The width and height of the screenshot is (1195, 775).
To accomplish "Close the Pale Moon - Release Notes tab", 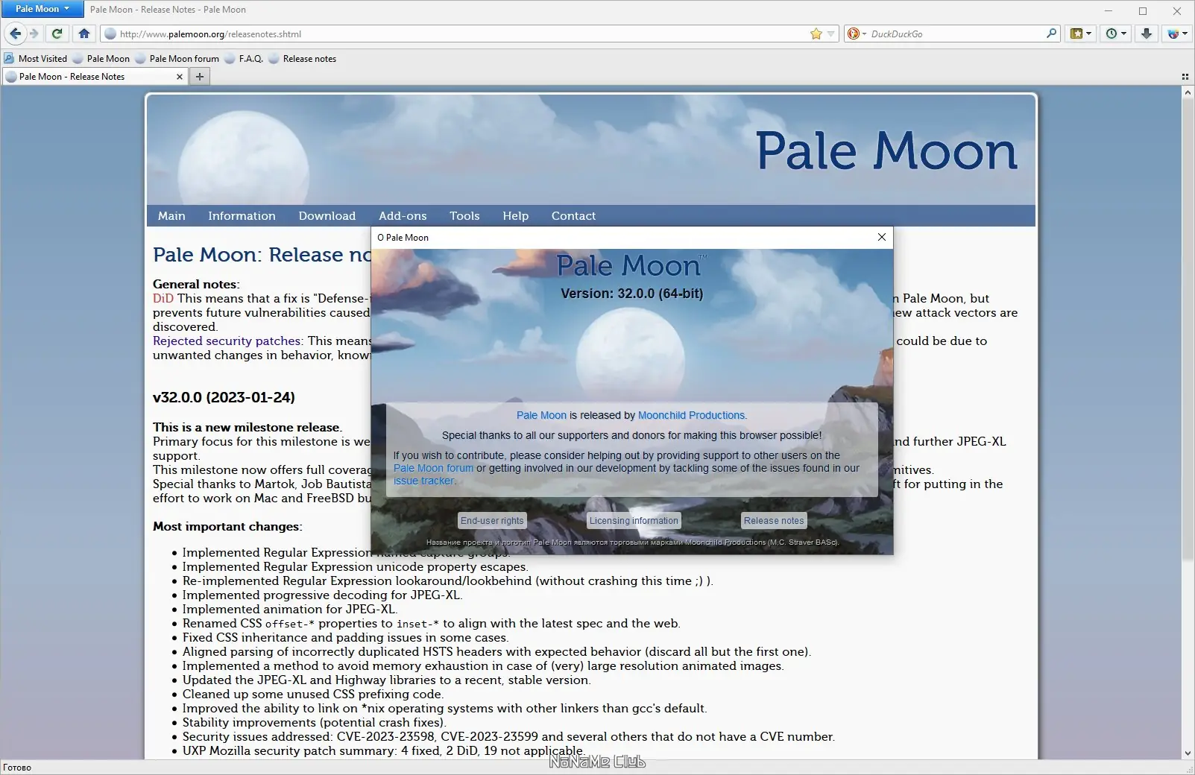I will [x=179, y=77].
